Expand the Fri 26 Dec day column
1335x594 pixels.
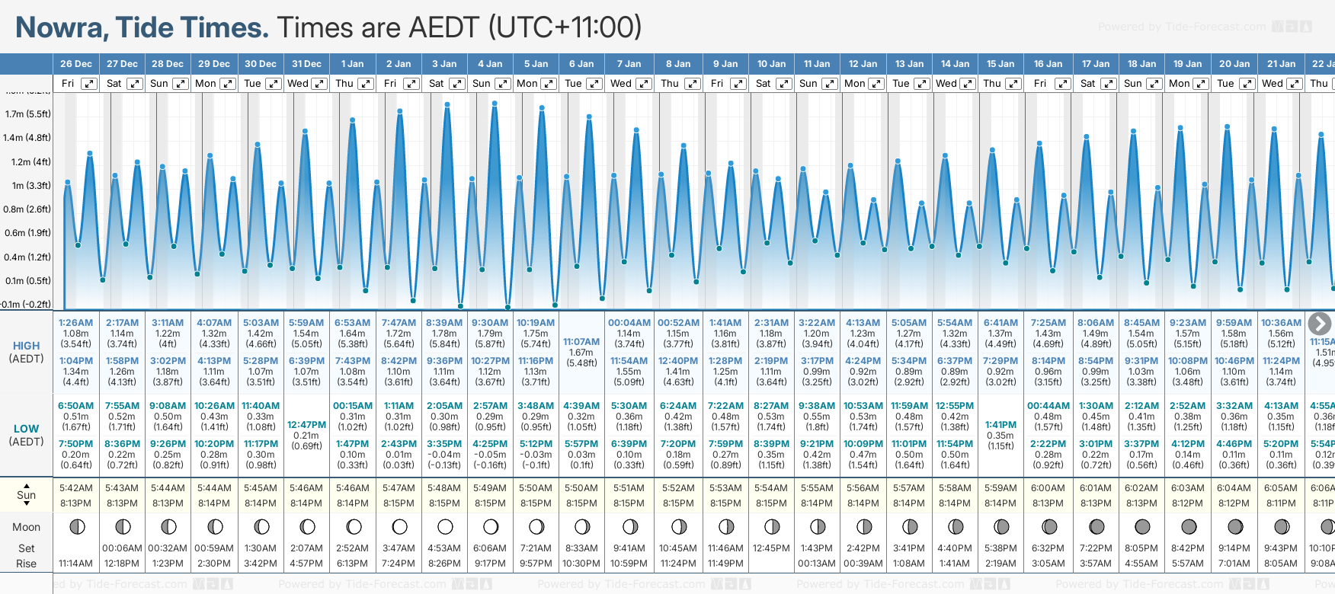pos(89,84)
